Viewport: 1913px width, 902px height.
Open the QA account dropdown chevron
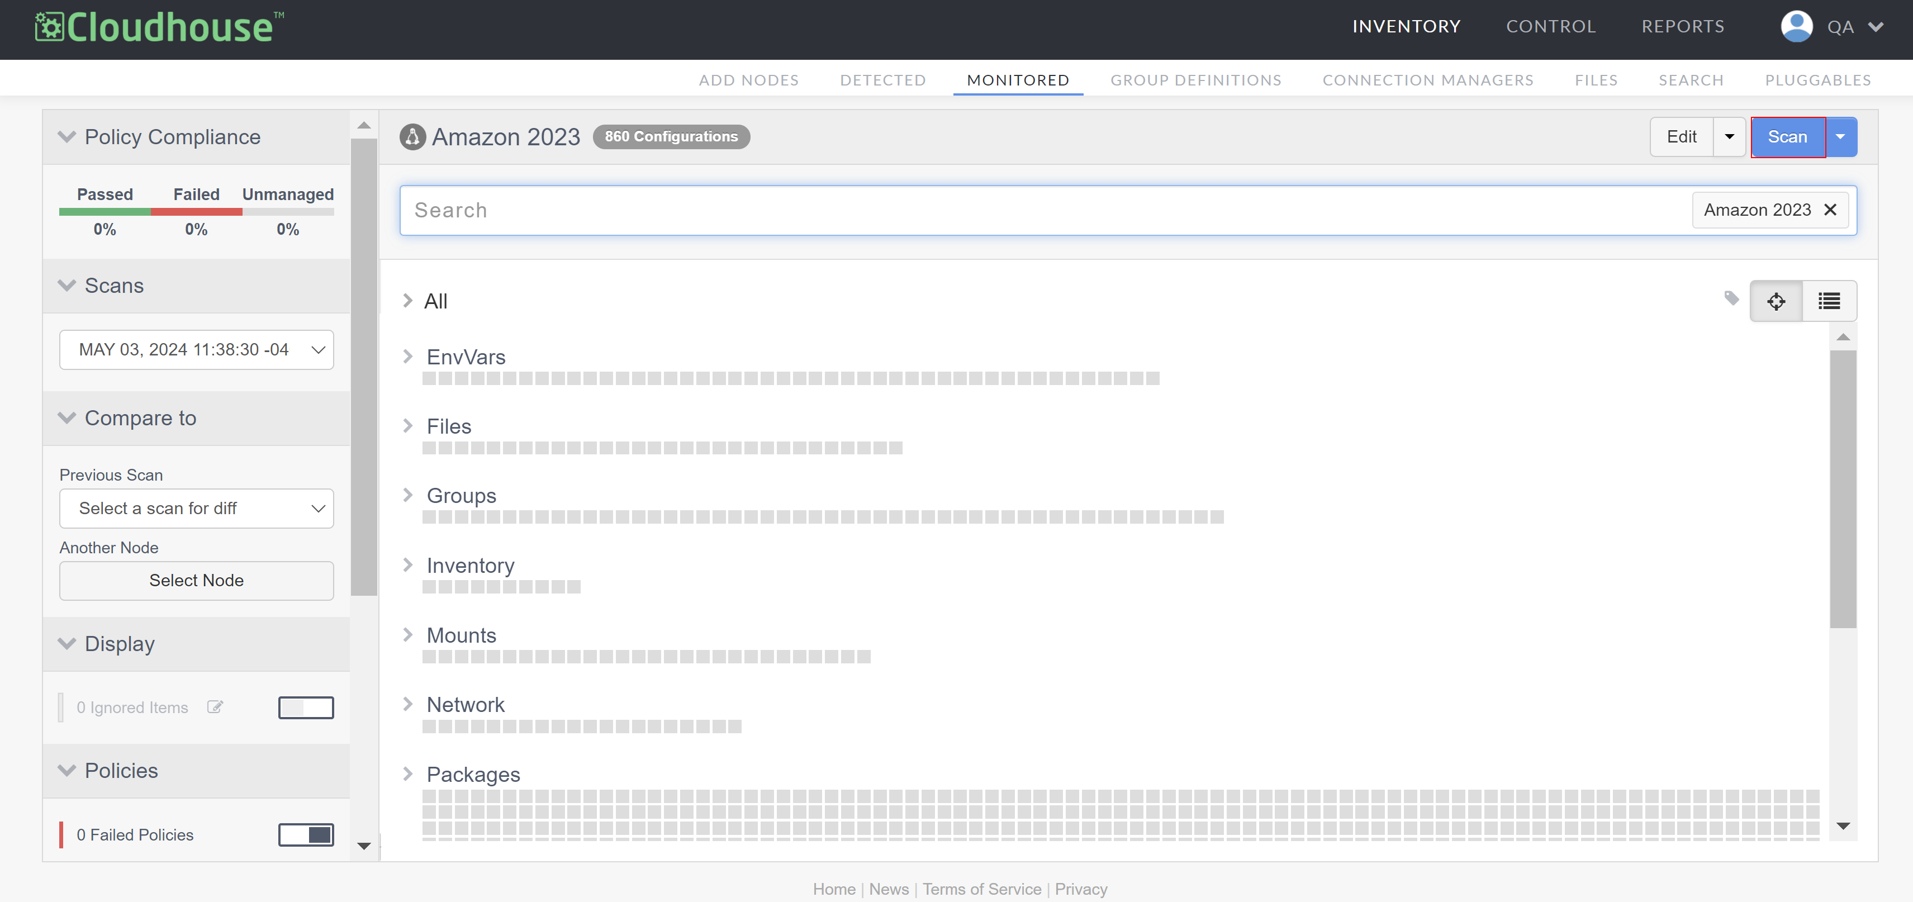click(x=1876, y=27)
